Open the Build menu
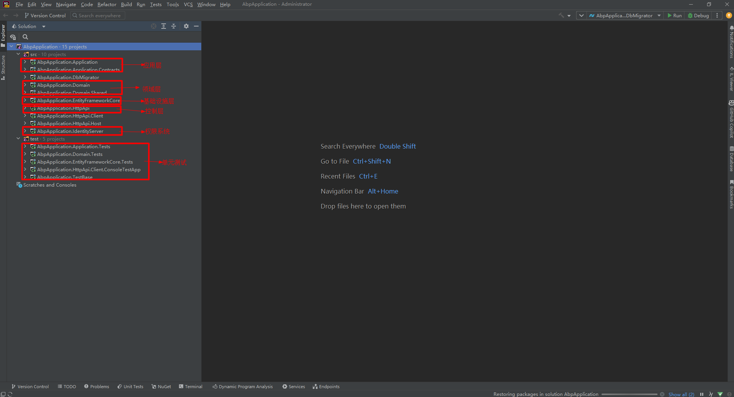This screenshot has height=397, width=734. click(x=126, y=4)
